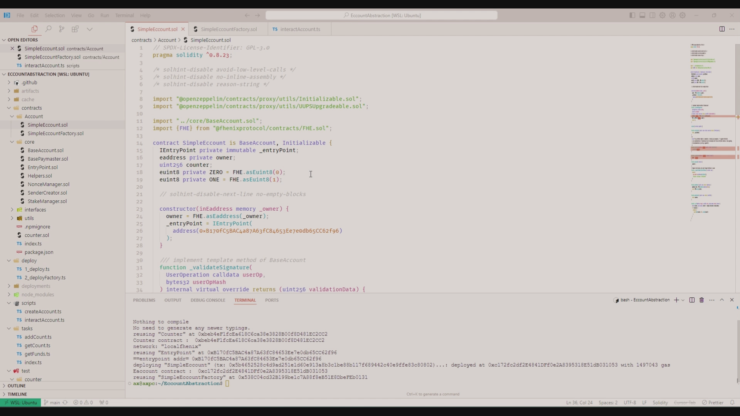Switch to the PORTS panel tab
This screenshot has height=416, width=740.
(272, 300)
